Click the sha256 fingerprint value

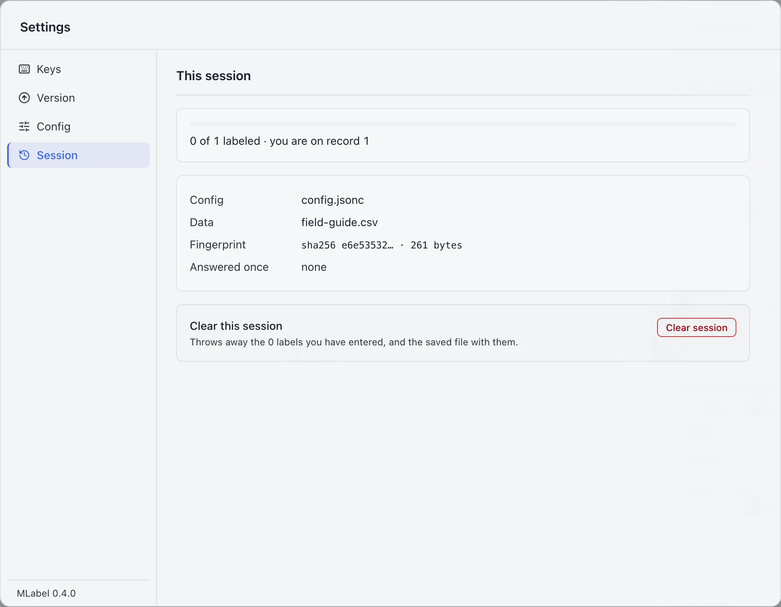click(x=382, y=245)
